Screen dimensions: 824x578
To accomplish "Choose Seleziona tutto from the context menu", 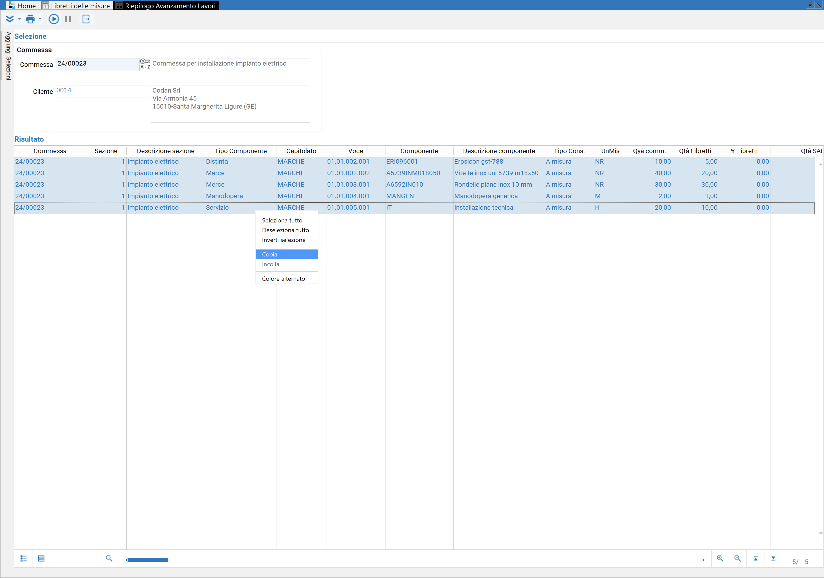I will click(286, 220).
